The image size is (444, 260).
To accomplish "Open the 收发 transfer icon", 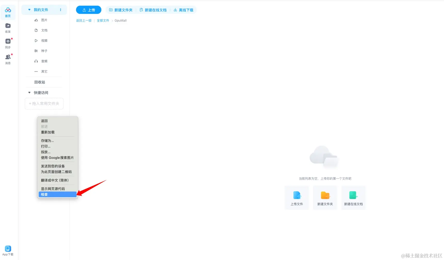I will 8,26.
